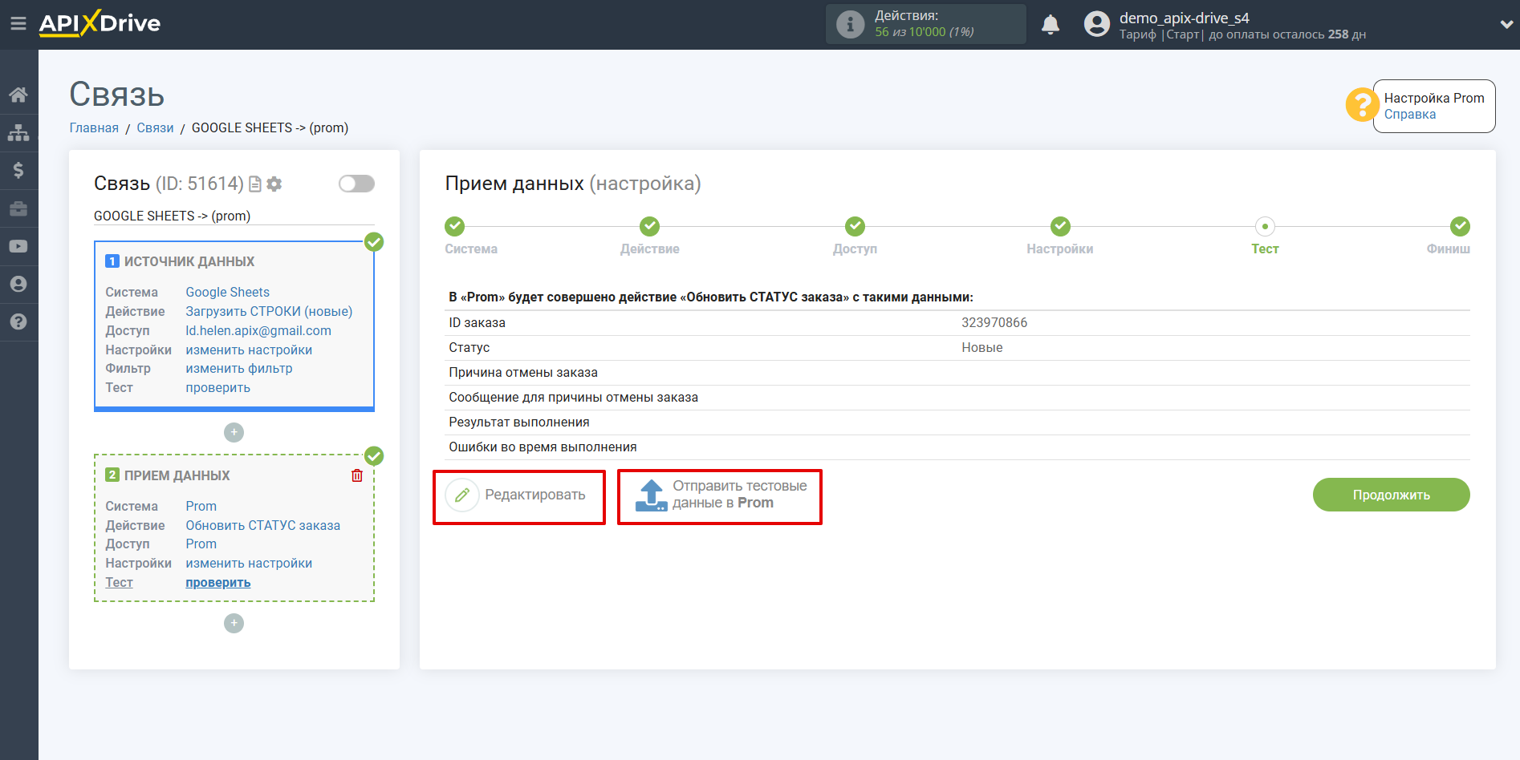Open profile icon in sidebar
This screenshot has width=1520, height=760.
pos(18,284)
